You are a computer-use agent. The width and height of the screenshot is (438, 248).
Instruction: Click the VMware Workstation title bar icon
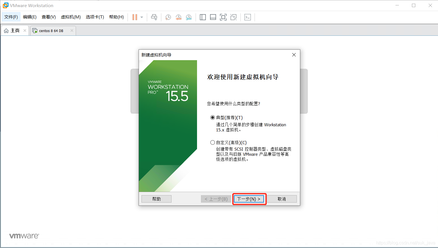(5, 5)
